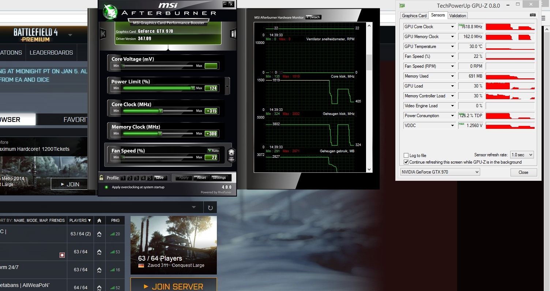This screenshot has height=291, width=550.
Task: Click the German flag beside Zavod 311
Action: pos(141,265)
